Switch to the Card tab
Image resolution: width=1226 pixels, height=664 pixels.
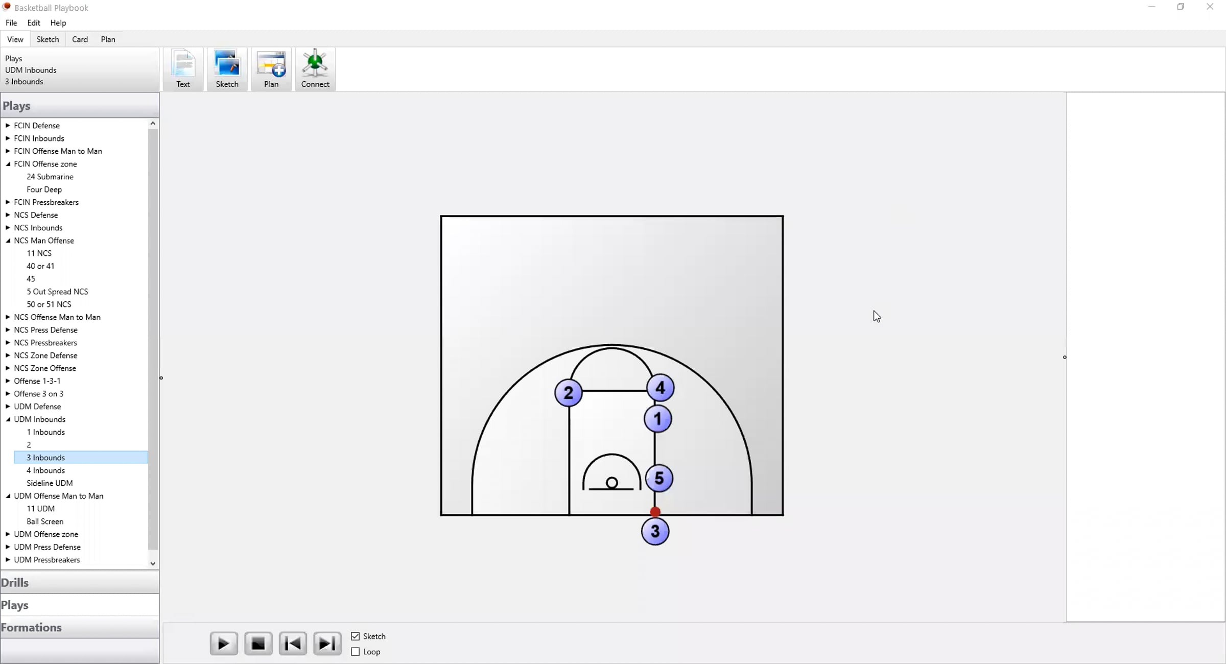point(80,39)
